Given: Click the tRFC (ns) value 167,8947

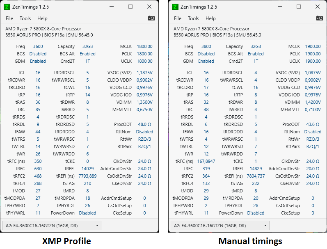Looking at the screenshot, I should pos(206,161).
